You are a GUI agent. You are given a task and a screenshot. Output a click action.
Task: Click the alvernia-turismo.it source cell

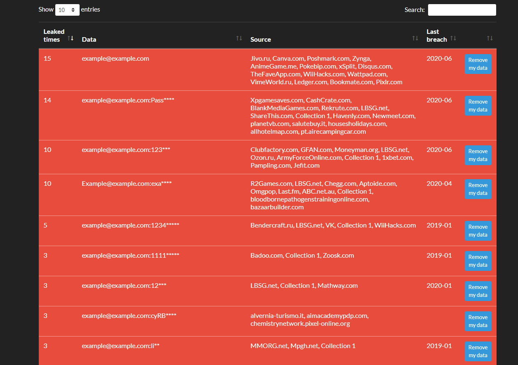309,320
